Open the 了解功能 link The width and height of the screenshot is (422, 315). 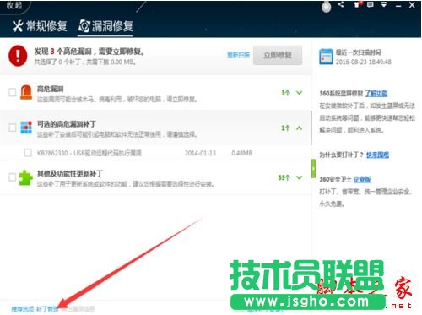pyautogui.click(x=376, y=94)
